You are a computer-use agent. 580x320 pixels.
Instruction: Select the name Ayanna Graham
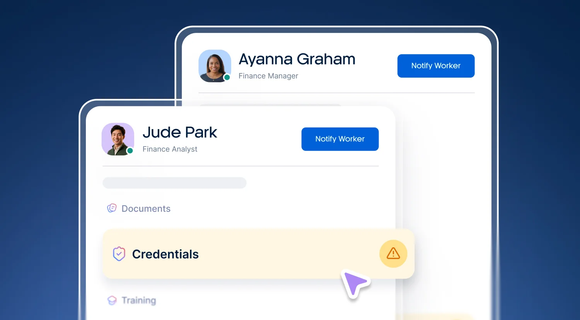(297, 59)
